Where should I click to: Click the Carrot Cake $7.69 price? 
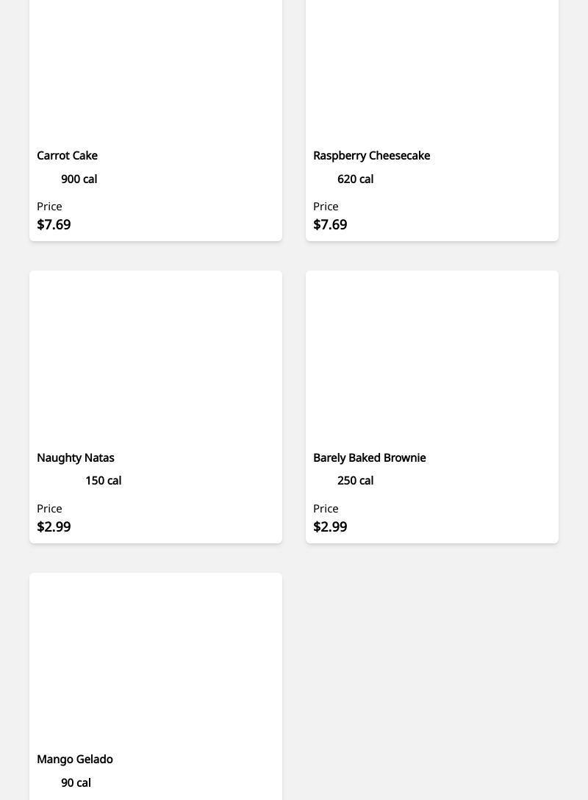tap(54, 225)
